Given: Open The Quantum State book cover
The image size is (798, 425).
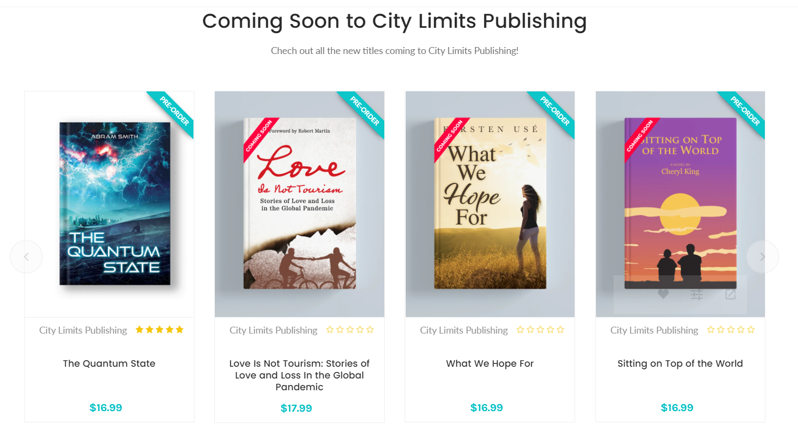Looking at the screenshot, I should pos(115,204).
